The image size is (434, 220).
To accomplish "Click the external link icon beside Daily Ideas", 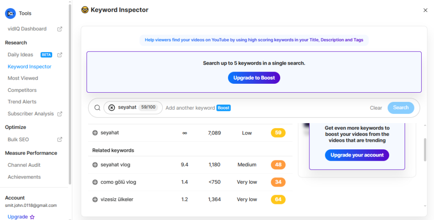I will 60,55.
